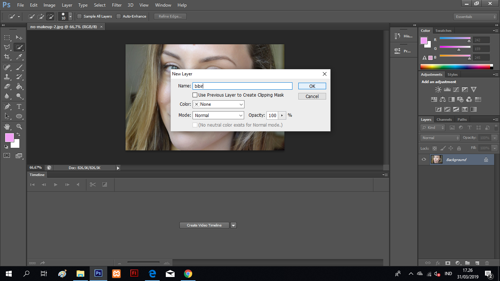Enable Sample All Layers in options bar

(x=79, y=16)
